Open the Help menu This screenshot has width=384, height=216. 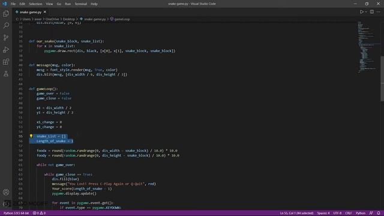pos(94,4)
